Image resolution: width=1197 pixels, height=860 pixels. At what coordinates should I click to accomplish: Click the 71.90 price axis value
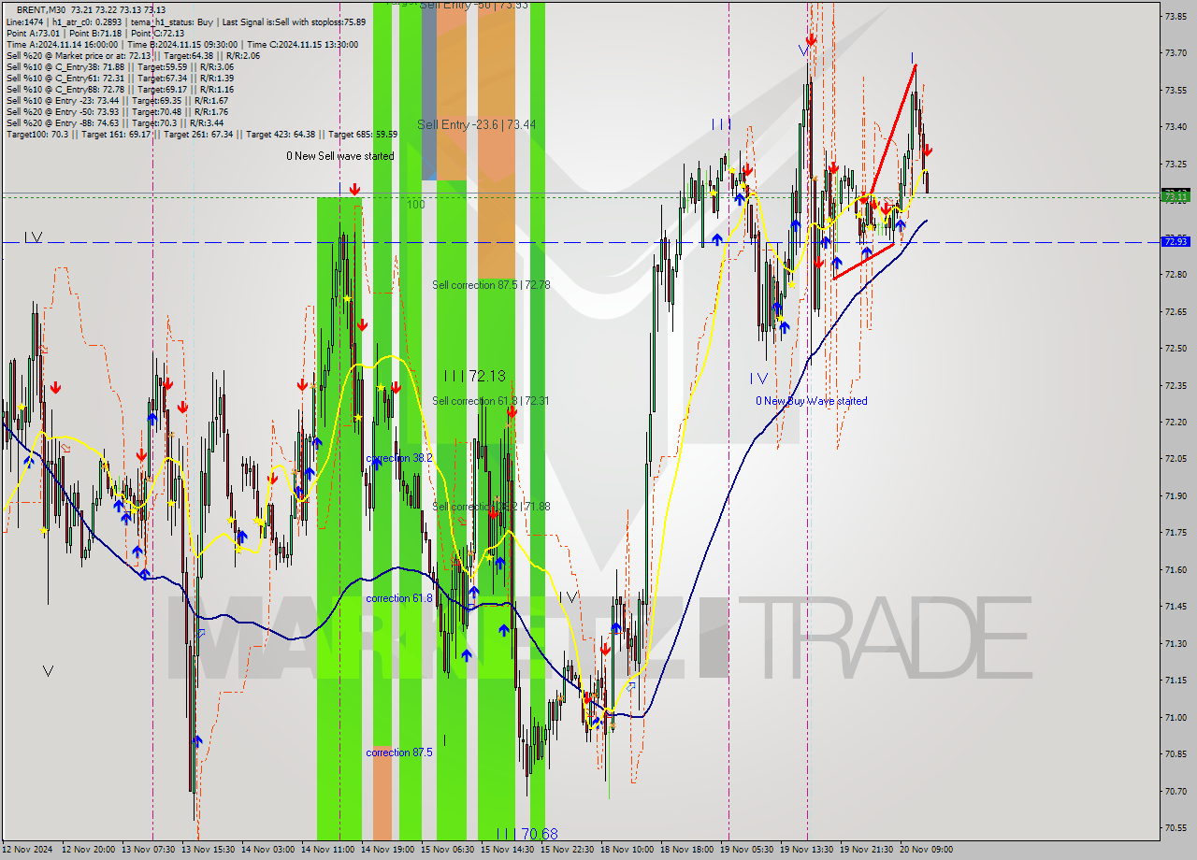pos(1175,496)
